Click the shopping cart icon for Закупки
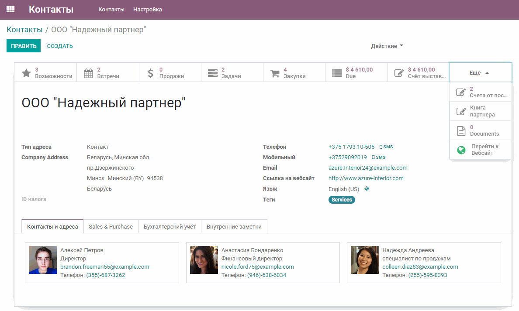This screenshot has height=311, width=519. [275, 73]
